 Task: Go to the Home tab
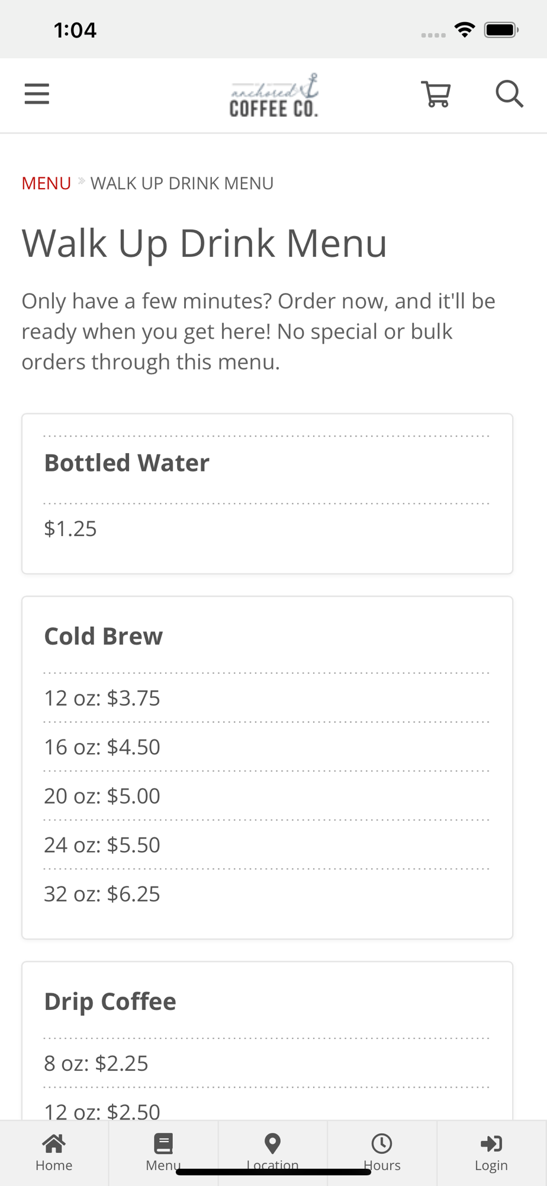[x=54, y=1152]
